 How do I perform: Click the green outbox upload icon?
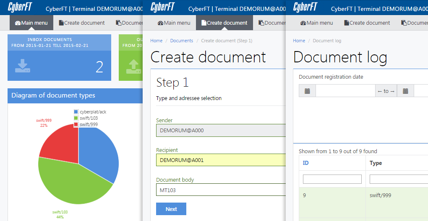pos(133,66)
